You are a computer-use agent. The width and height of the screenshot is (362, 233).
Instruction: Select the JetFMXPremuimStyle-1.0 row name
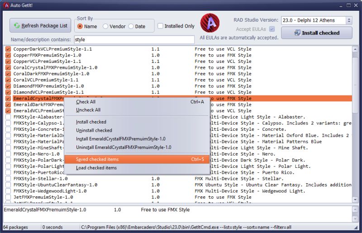click(43, 197)
